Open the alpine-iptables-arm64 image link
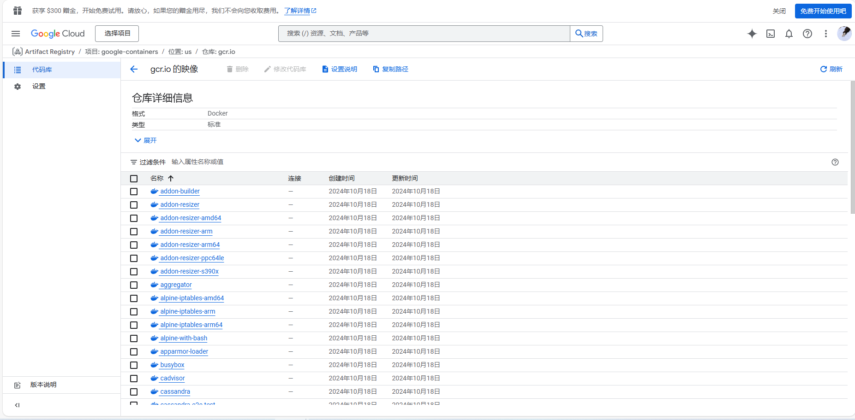This screenshot has width=855, height=420. coord(191,325)
